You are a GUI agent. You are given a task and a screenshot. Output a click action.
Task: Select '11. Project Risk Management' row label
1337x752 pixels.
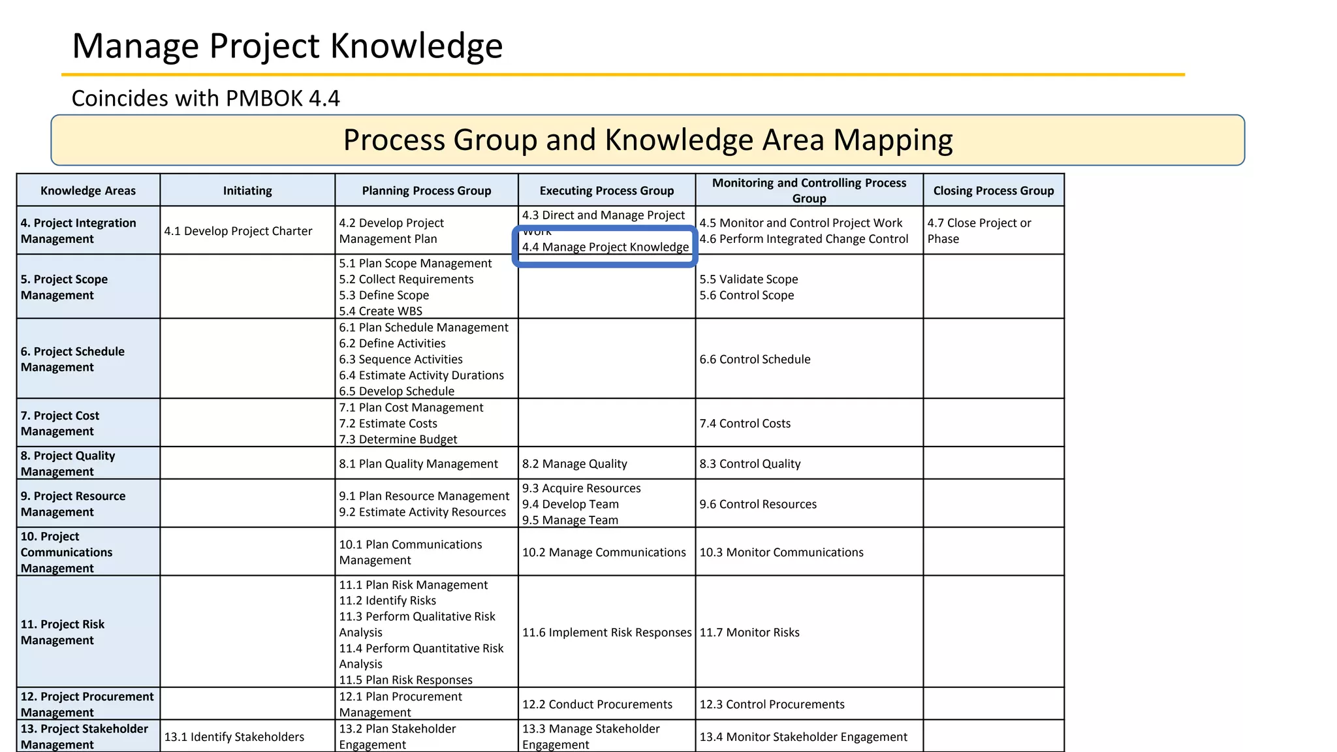tap(88, 632)
